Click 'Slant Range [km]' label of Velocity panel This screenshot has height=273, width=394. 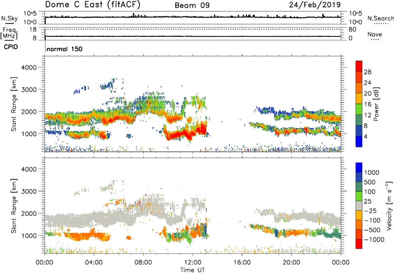point(14,205)
